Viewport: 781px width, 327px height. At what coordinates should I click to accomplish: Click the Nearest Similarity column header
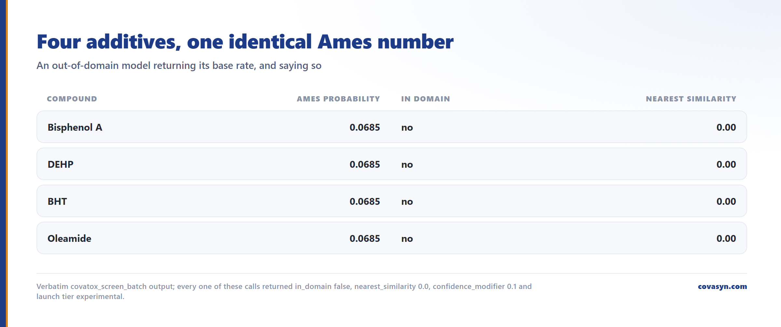pyautogui.click(x=691, y=99)
